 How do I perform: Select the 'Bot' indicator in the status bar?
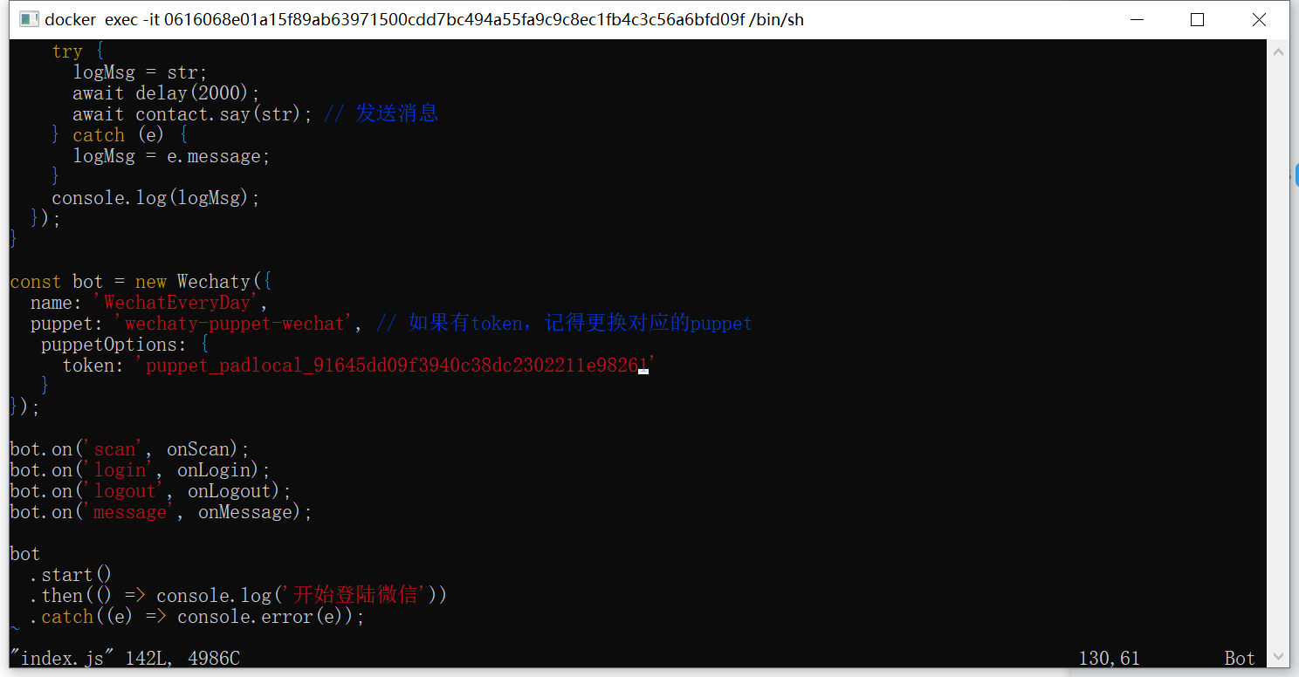(x=1239, y=658)
